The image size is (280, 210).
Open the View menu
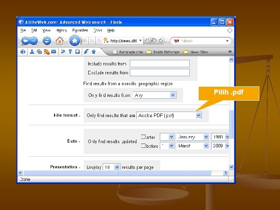pyautogui.click(x=46, y=30)
